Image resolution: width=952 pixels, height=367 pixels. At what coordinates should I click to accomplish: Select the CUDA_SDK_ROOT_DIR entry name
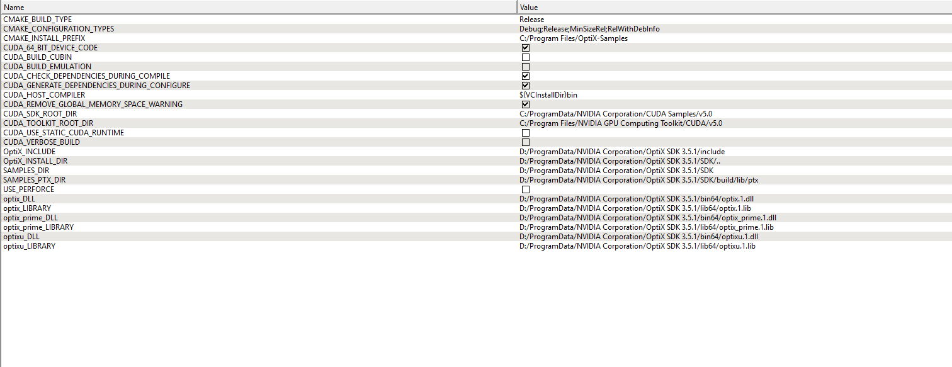[x=42, y=114]
